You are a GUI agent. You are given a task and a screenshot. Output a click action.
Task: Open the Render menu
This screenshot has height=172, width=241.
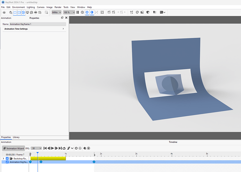58,7
